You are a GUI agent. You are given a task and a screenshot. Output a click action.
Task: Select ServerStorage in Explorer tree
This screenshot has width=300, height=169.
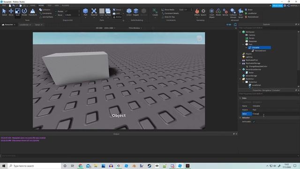click(x=249, y=76)
